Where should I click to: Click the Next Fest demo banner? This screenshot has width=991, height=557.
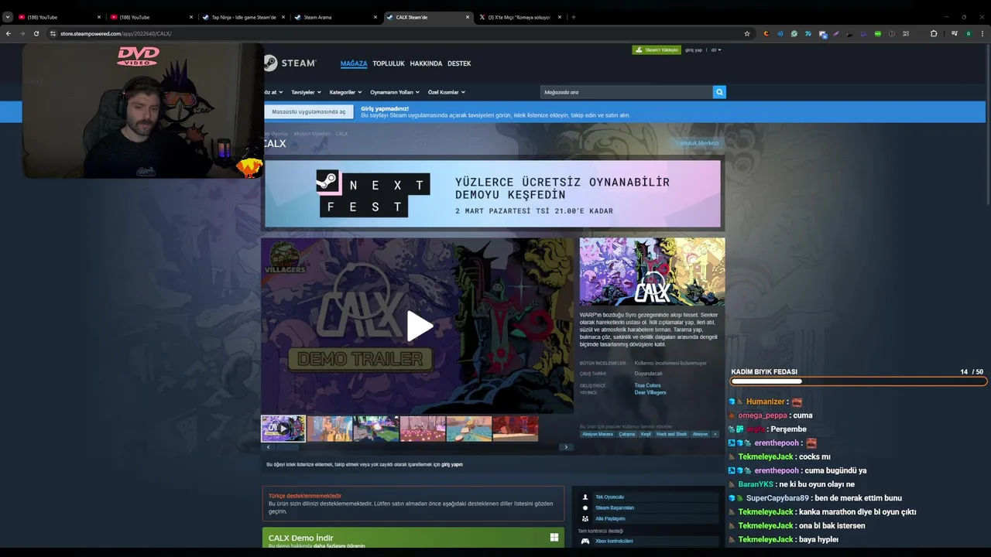tap(492, 193)
